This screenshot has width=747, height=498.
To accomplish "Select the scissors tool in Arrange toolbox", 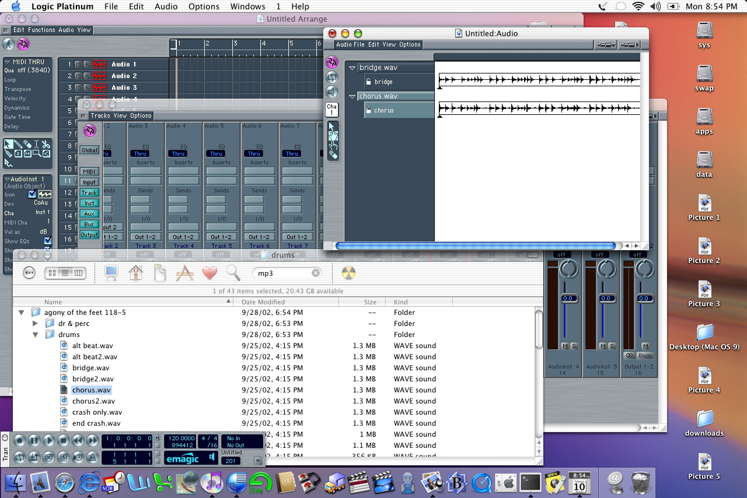I will [x=46, y=144].
